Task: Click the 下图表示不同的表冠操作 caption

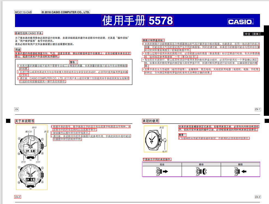Action: 157,159
